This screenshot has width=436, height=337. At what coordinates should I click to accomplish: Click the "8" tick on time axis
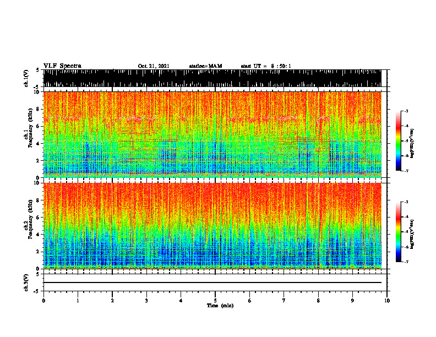(318, 301)
